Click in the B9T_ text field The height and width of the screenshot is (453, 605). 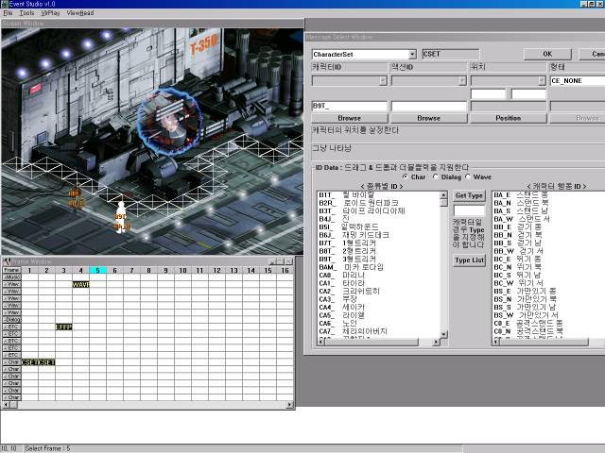pyautogui.click(x=349, y=107)
